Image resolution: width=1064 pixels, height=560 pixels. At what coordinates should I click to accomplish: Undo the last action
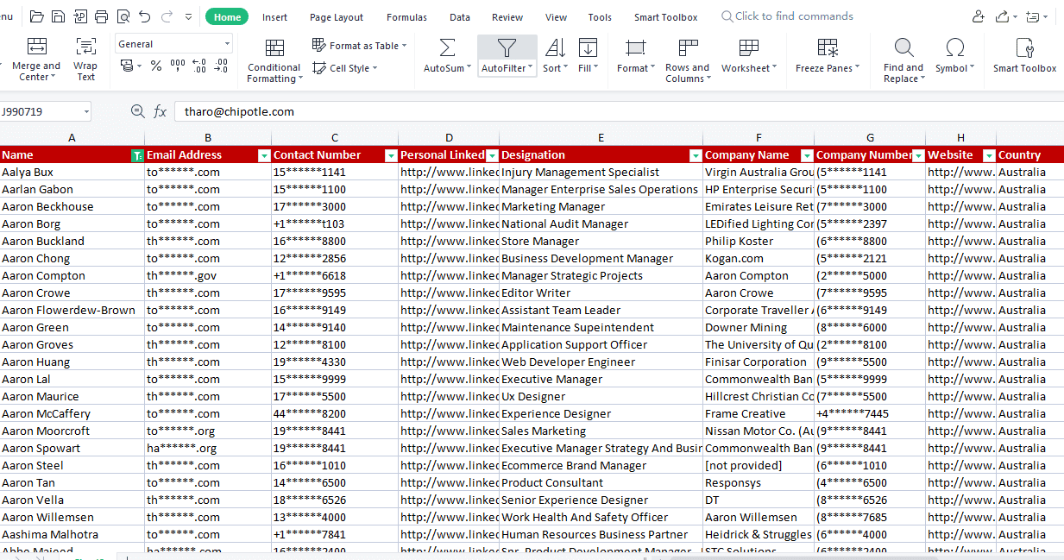pos(145,16)
